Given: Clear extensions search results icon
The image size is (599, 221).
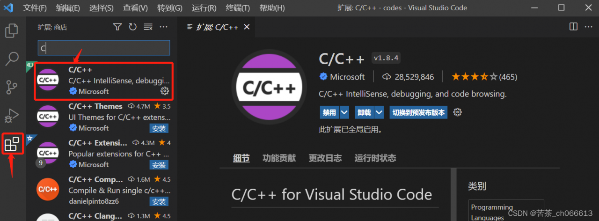Looking at the screenshot, I should [148, 27].
